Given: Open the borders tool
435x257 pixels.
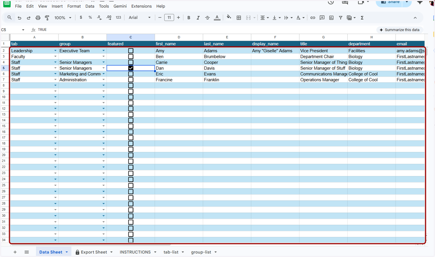Looking at the screenshot, I should tap(239, 17).
